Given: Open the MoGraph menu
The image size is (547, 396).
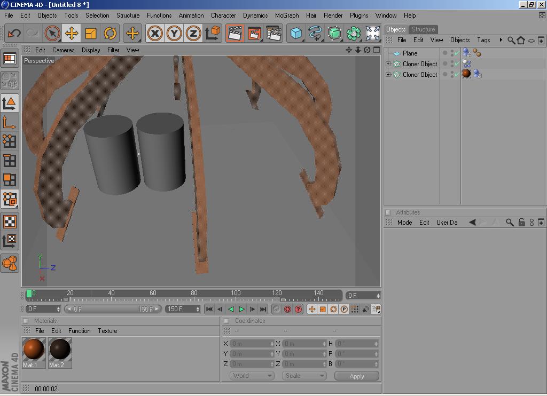Looking at the screenshot, I should [x=287, y=15].
